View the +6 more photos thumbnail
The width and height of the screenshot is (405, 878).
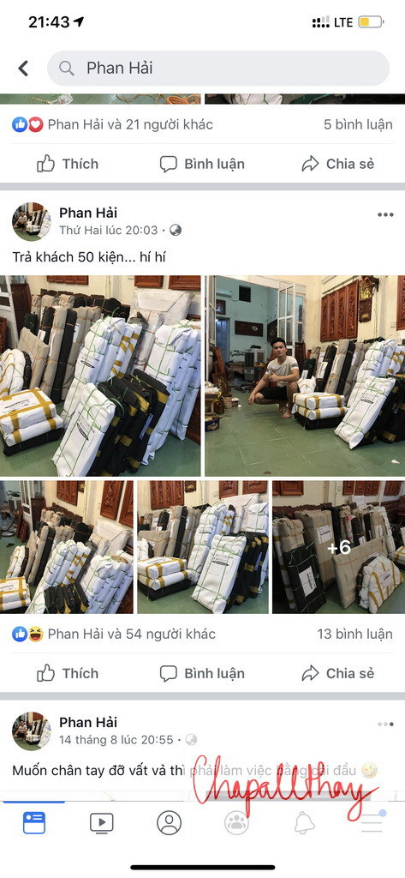click(339, 547)
